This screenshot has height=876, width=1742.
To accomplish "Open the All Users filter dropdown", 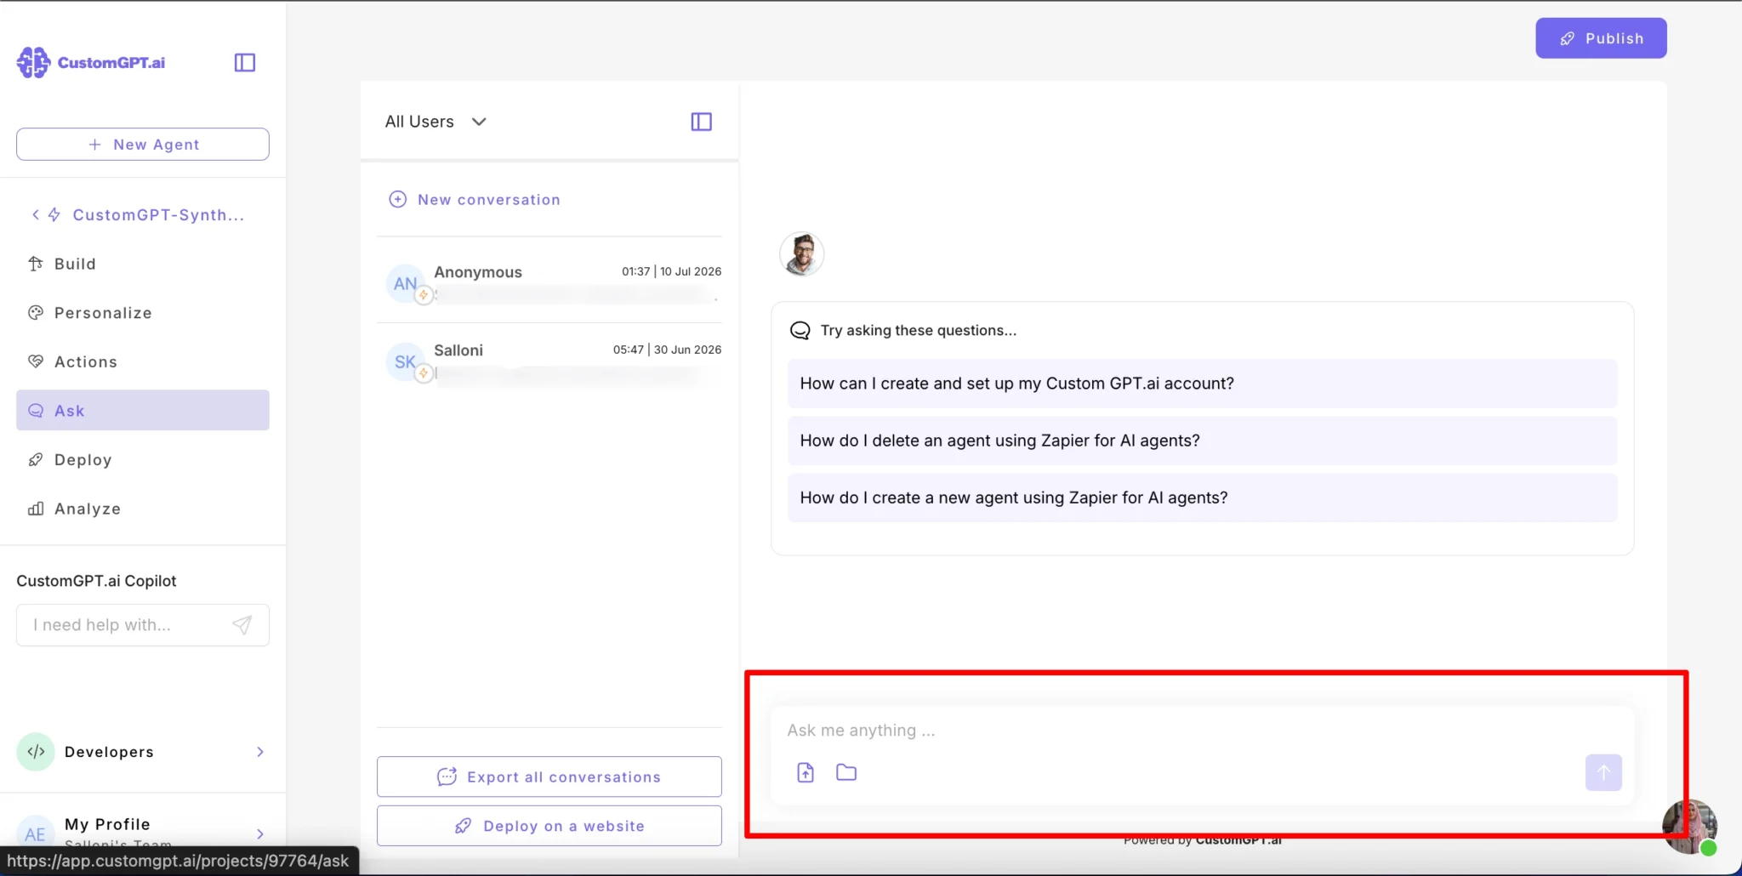I will pos(435,122).
